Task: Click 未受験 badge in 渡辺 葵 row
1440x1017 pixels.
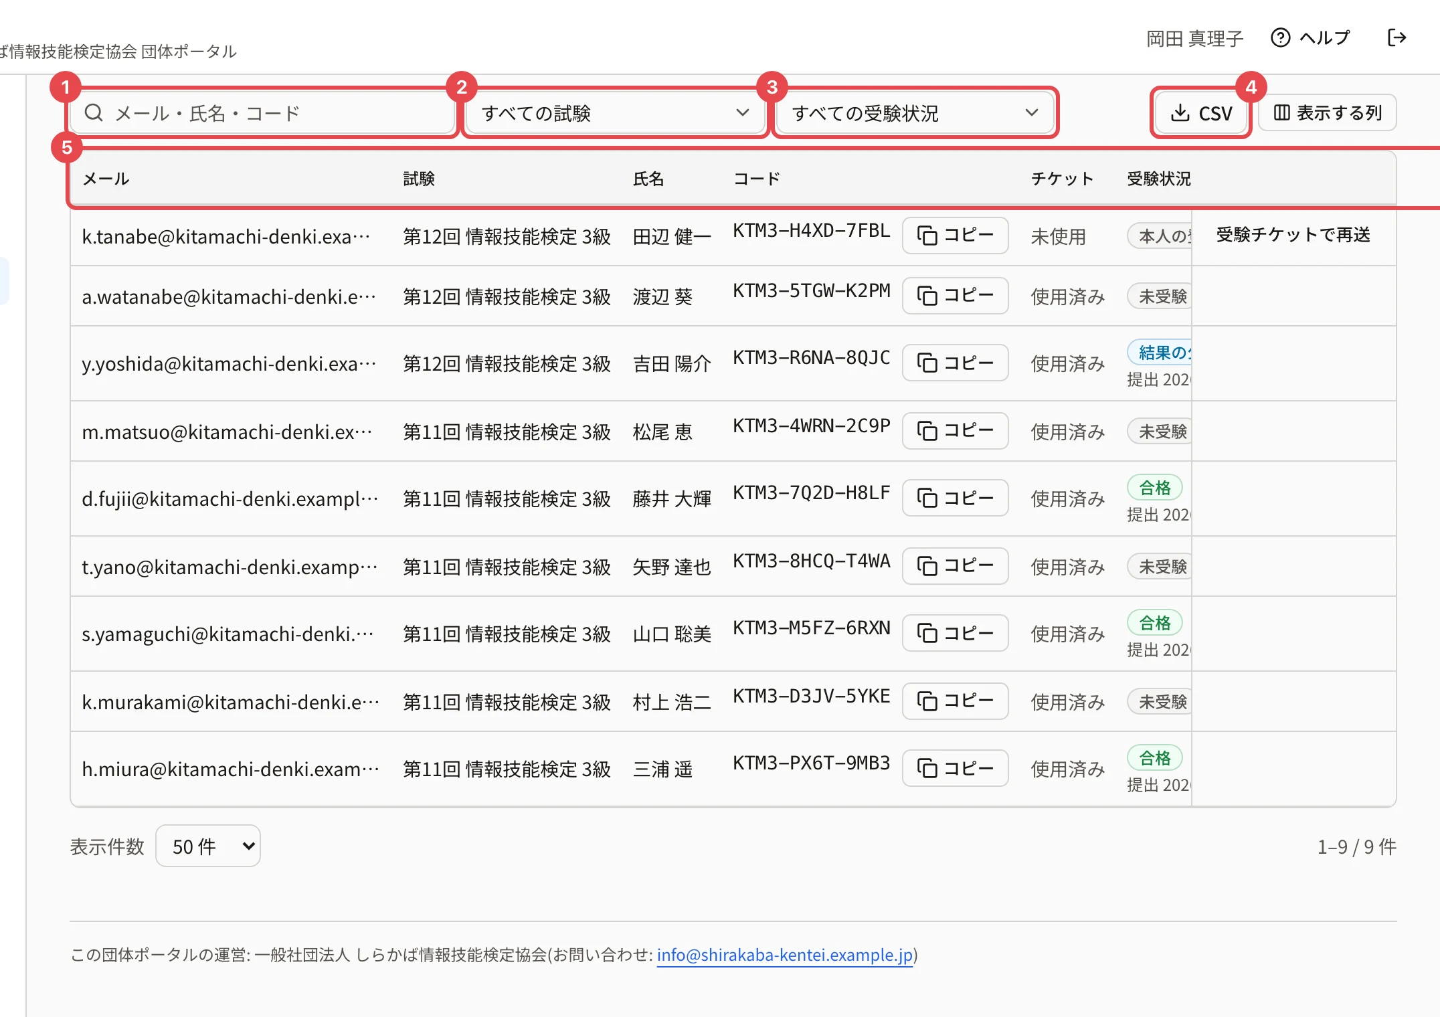Action: (x=1160, y=296)
